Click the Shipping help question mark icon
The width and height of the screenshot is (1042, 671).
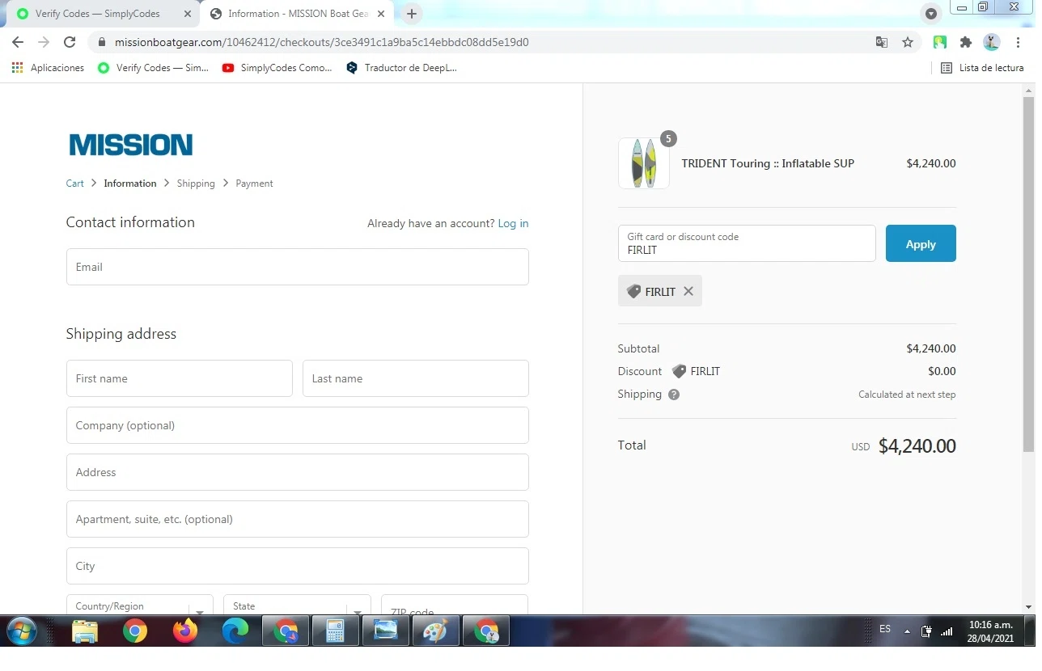674,395
